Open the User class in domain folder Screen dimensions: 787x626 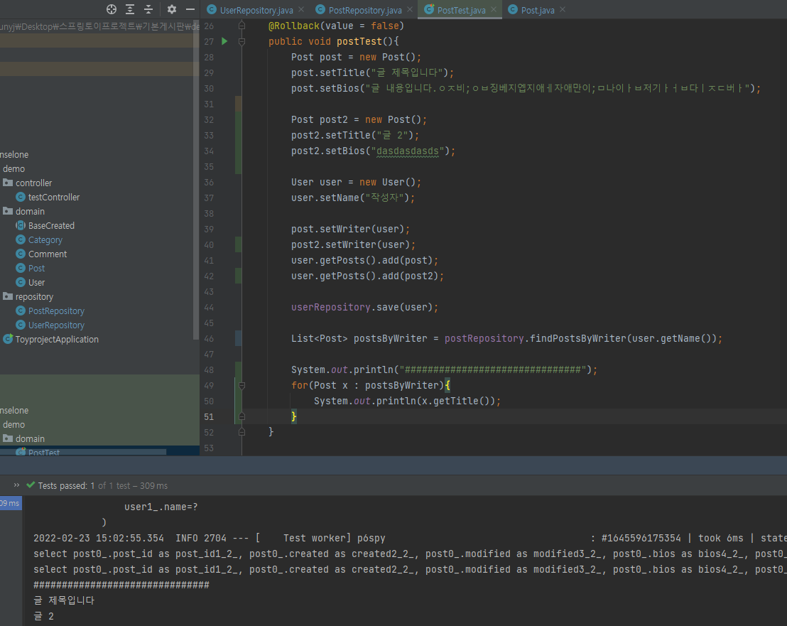pos(36,283)
